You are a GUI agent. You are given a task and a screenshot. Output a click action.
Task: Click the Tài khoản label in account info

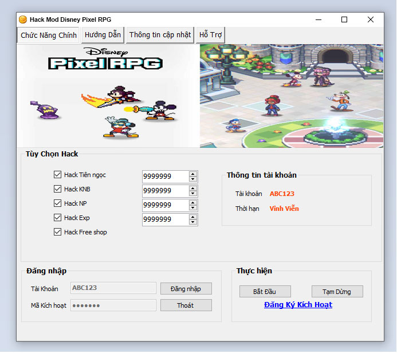pyautogui.click(x=249, y=194)
